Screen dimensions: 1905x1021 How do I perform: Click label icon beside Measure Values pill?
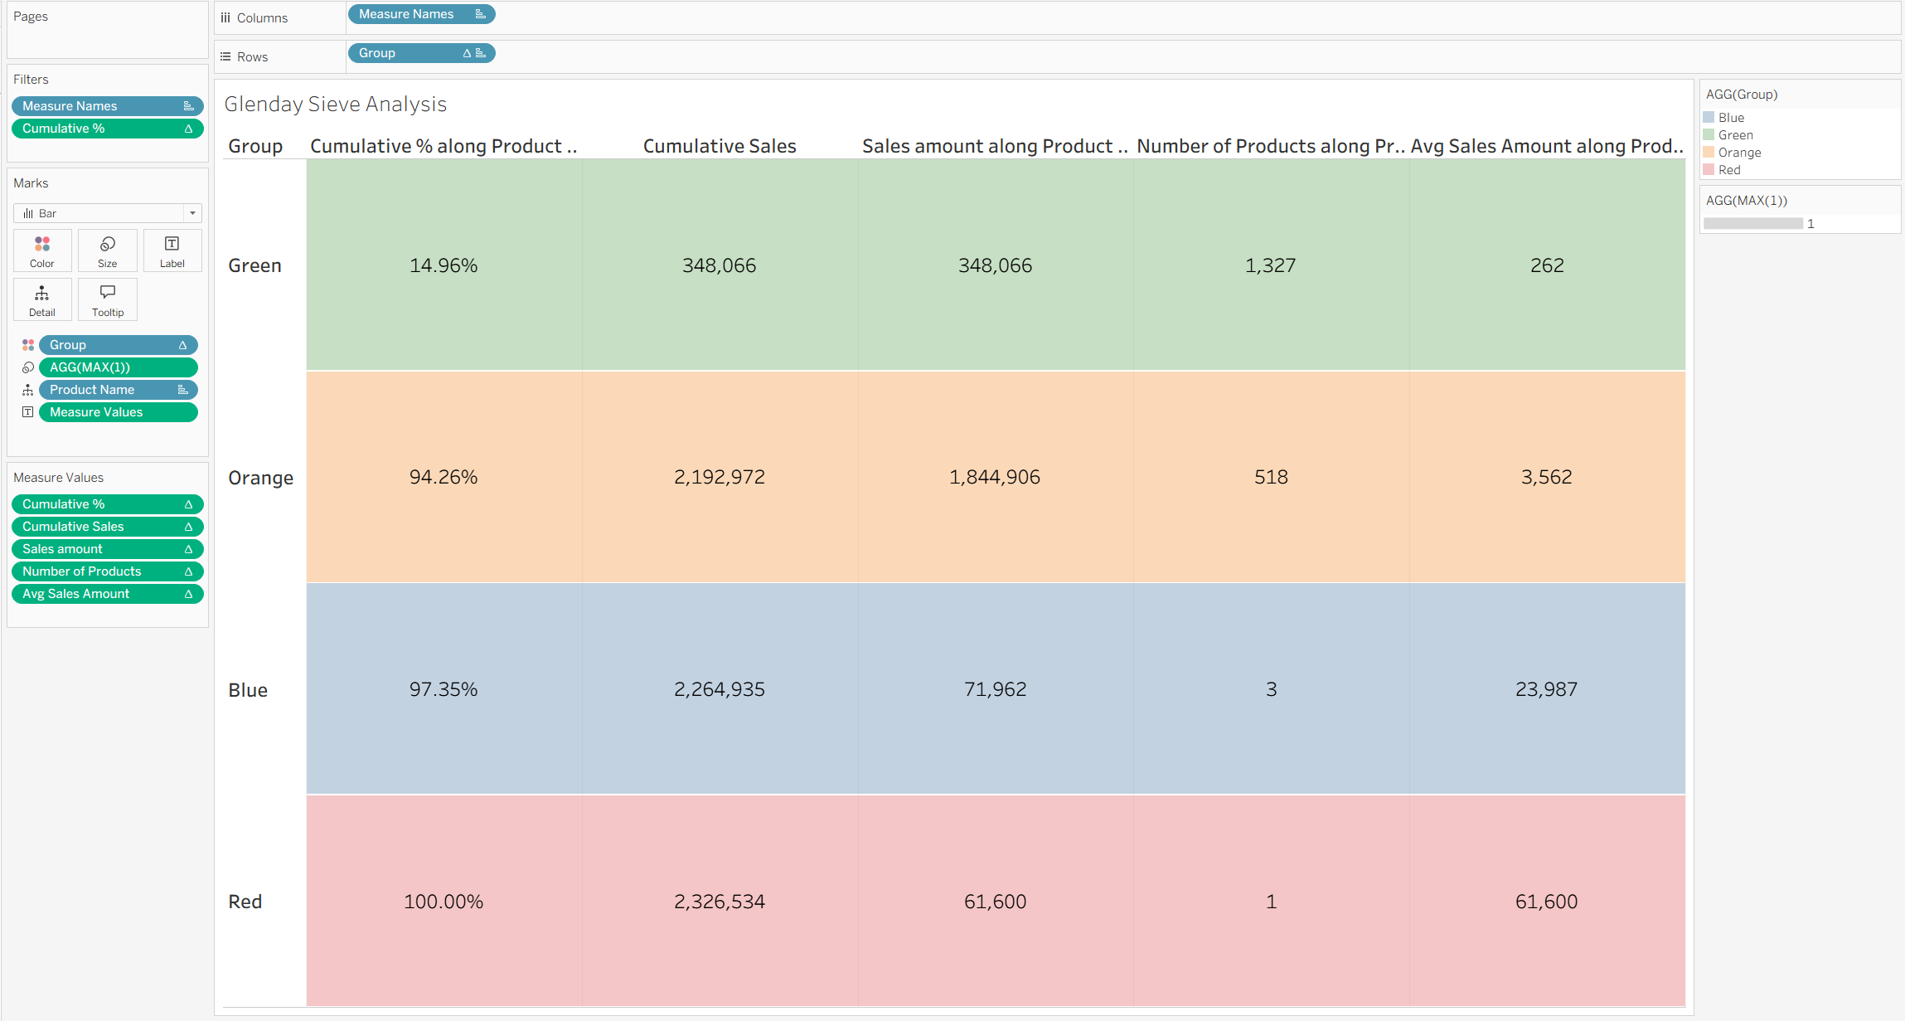[x=28, y=412]
